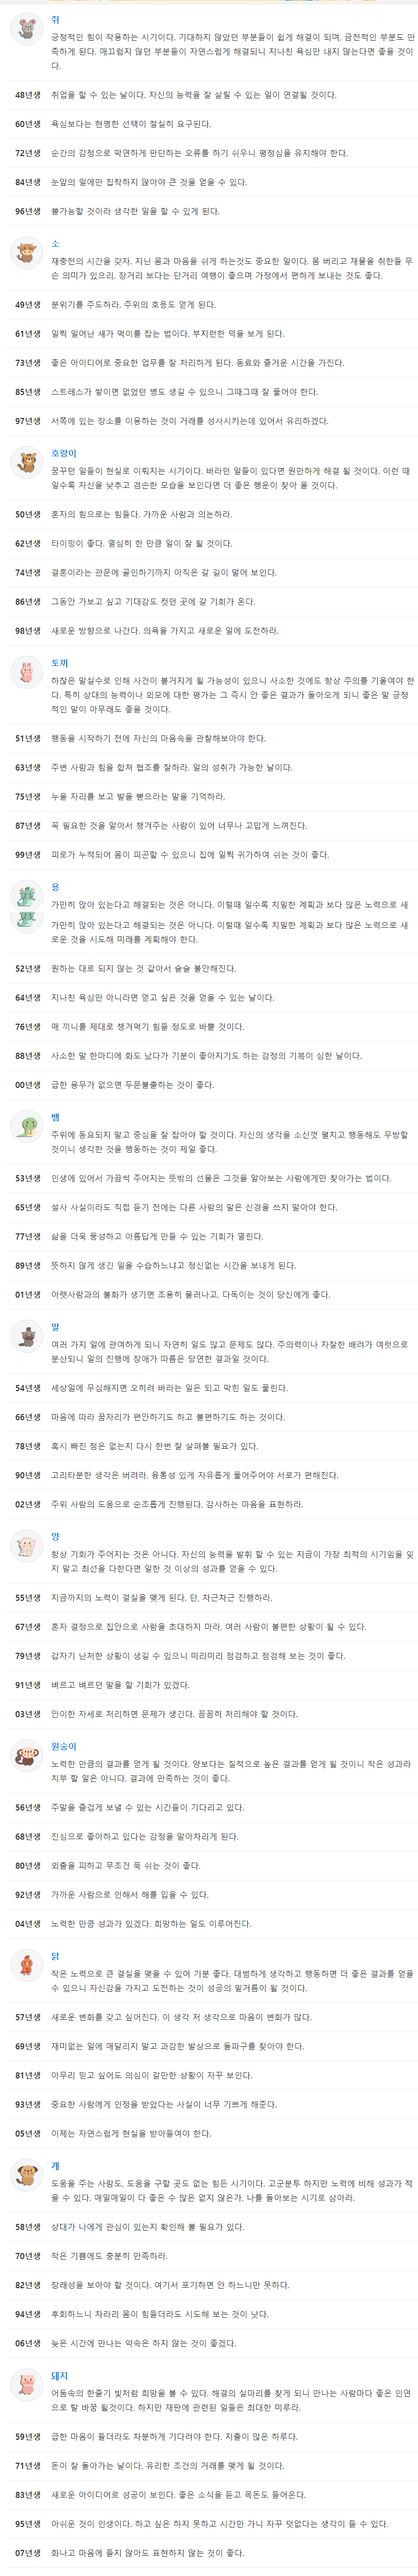The width and height of the screenshot is (418, 2576).
Task: Open the 쥐 heading link
Action: click(55, 20)
